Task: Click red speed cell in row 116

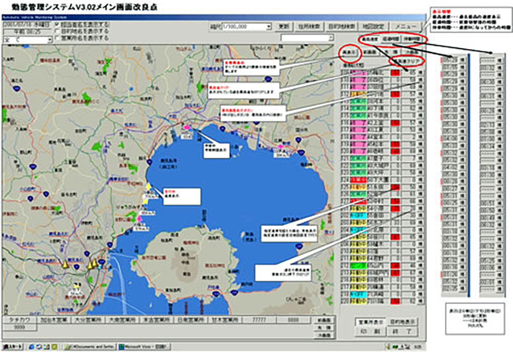Action: [396, 123]
